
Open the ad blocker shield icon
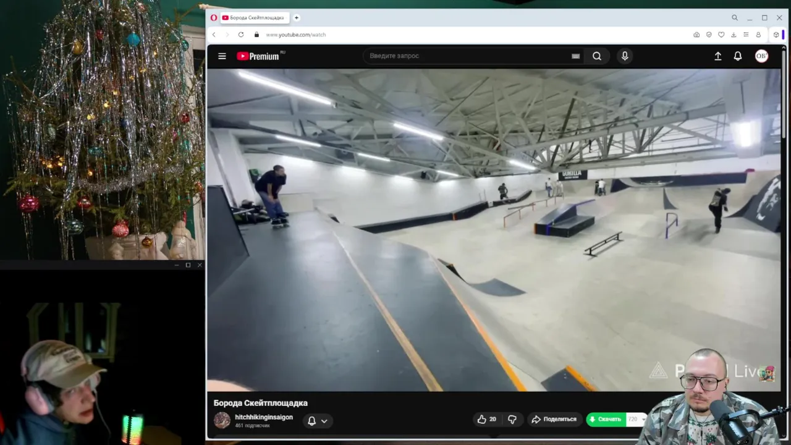pyautogui.click(x=709, y=35)
